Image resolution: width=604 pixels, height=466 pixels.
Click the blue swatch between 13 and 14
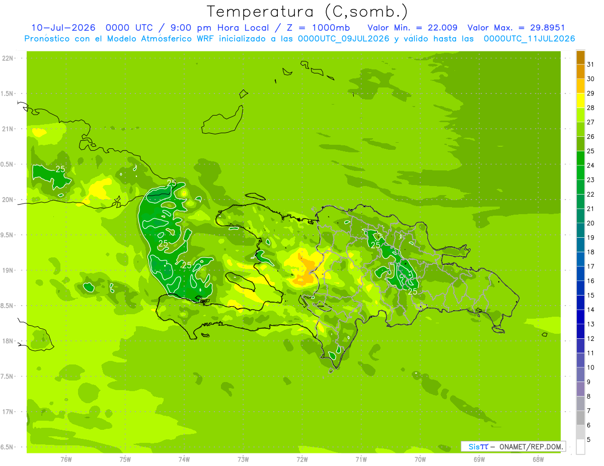tap(580, 317)
